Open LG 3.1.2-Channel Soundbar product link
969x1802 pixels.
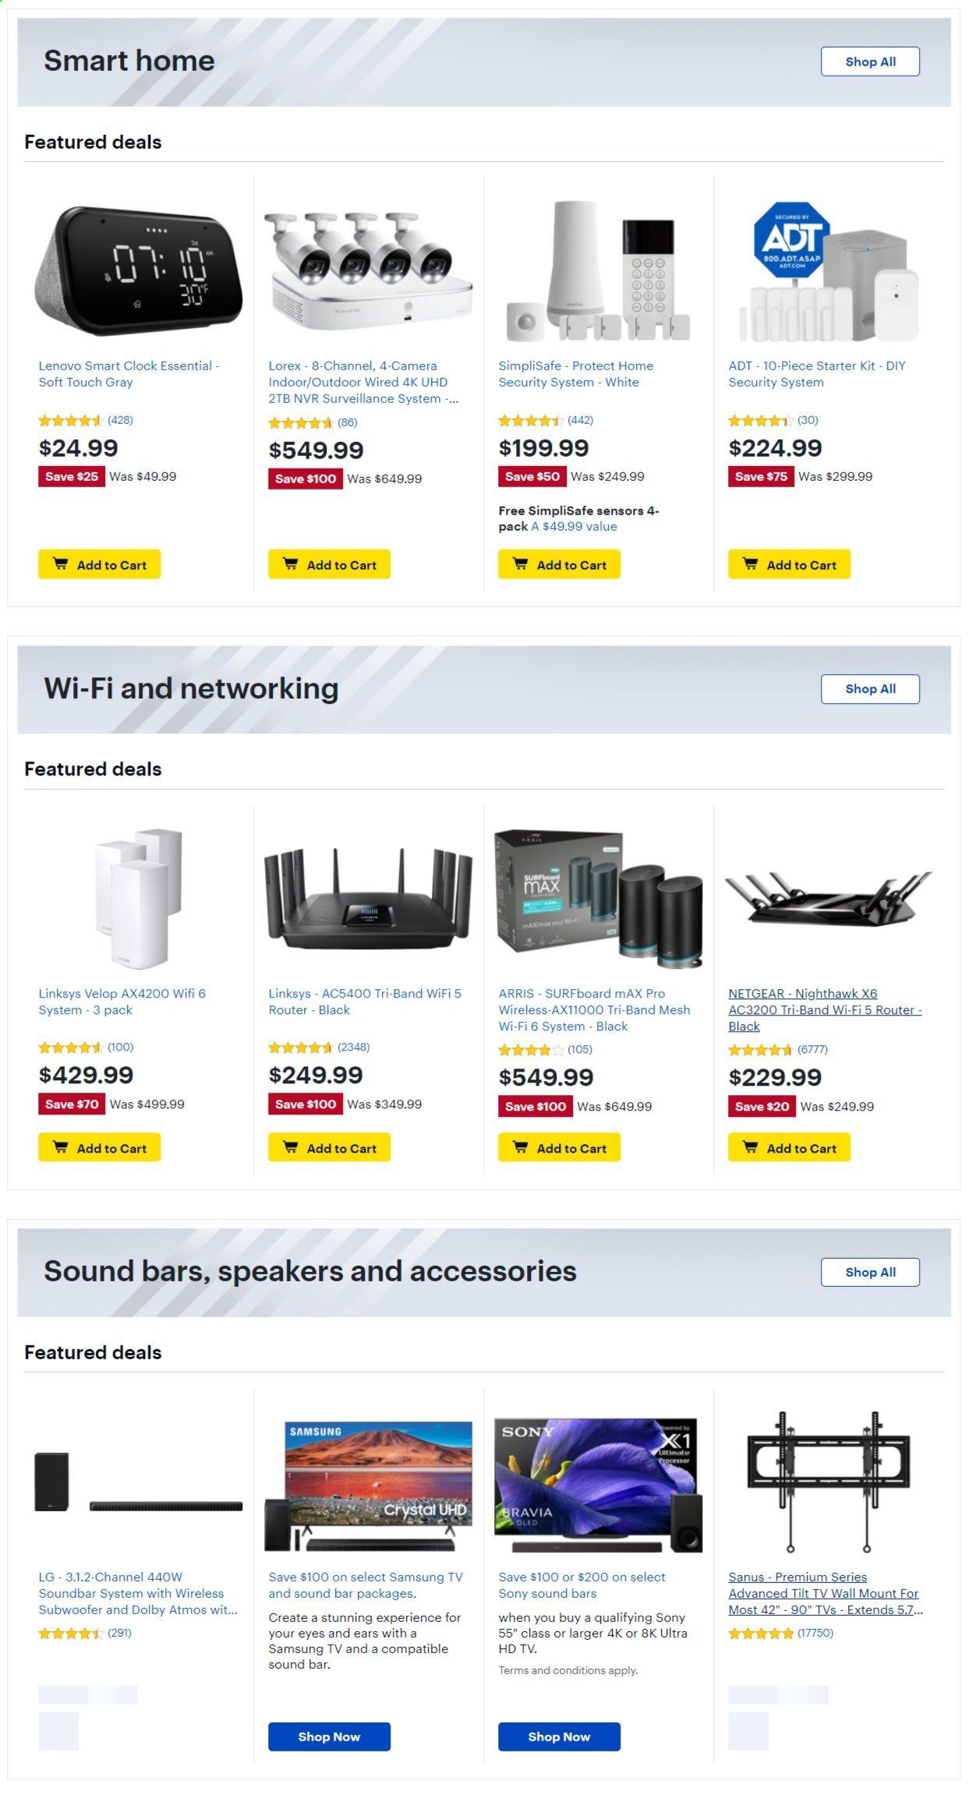coord(138,1593)
